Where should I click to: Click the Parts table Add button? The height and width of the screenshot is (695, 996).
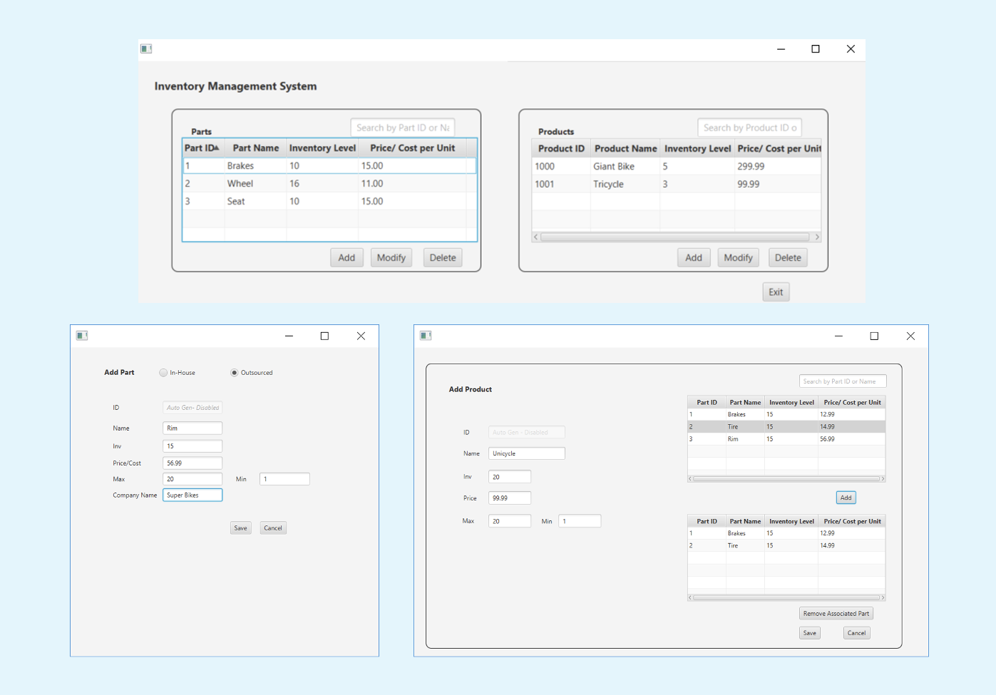click(x=346, y=258)
